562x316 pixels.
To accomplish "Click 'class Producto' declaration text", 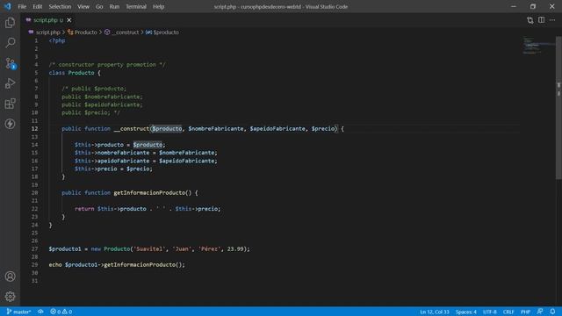I will point(72,73).
